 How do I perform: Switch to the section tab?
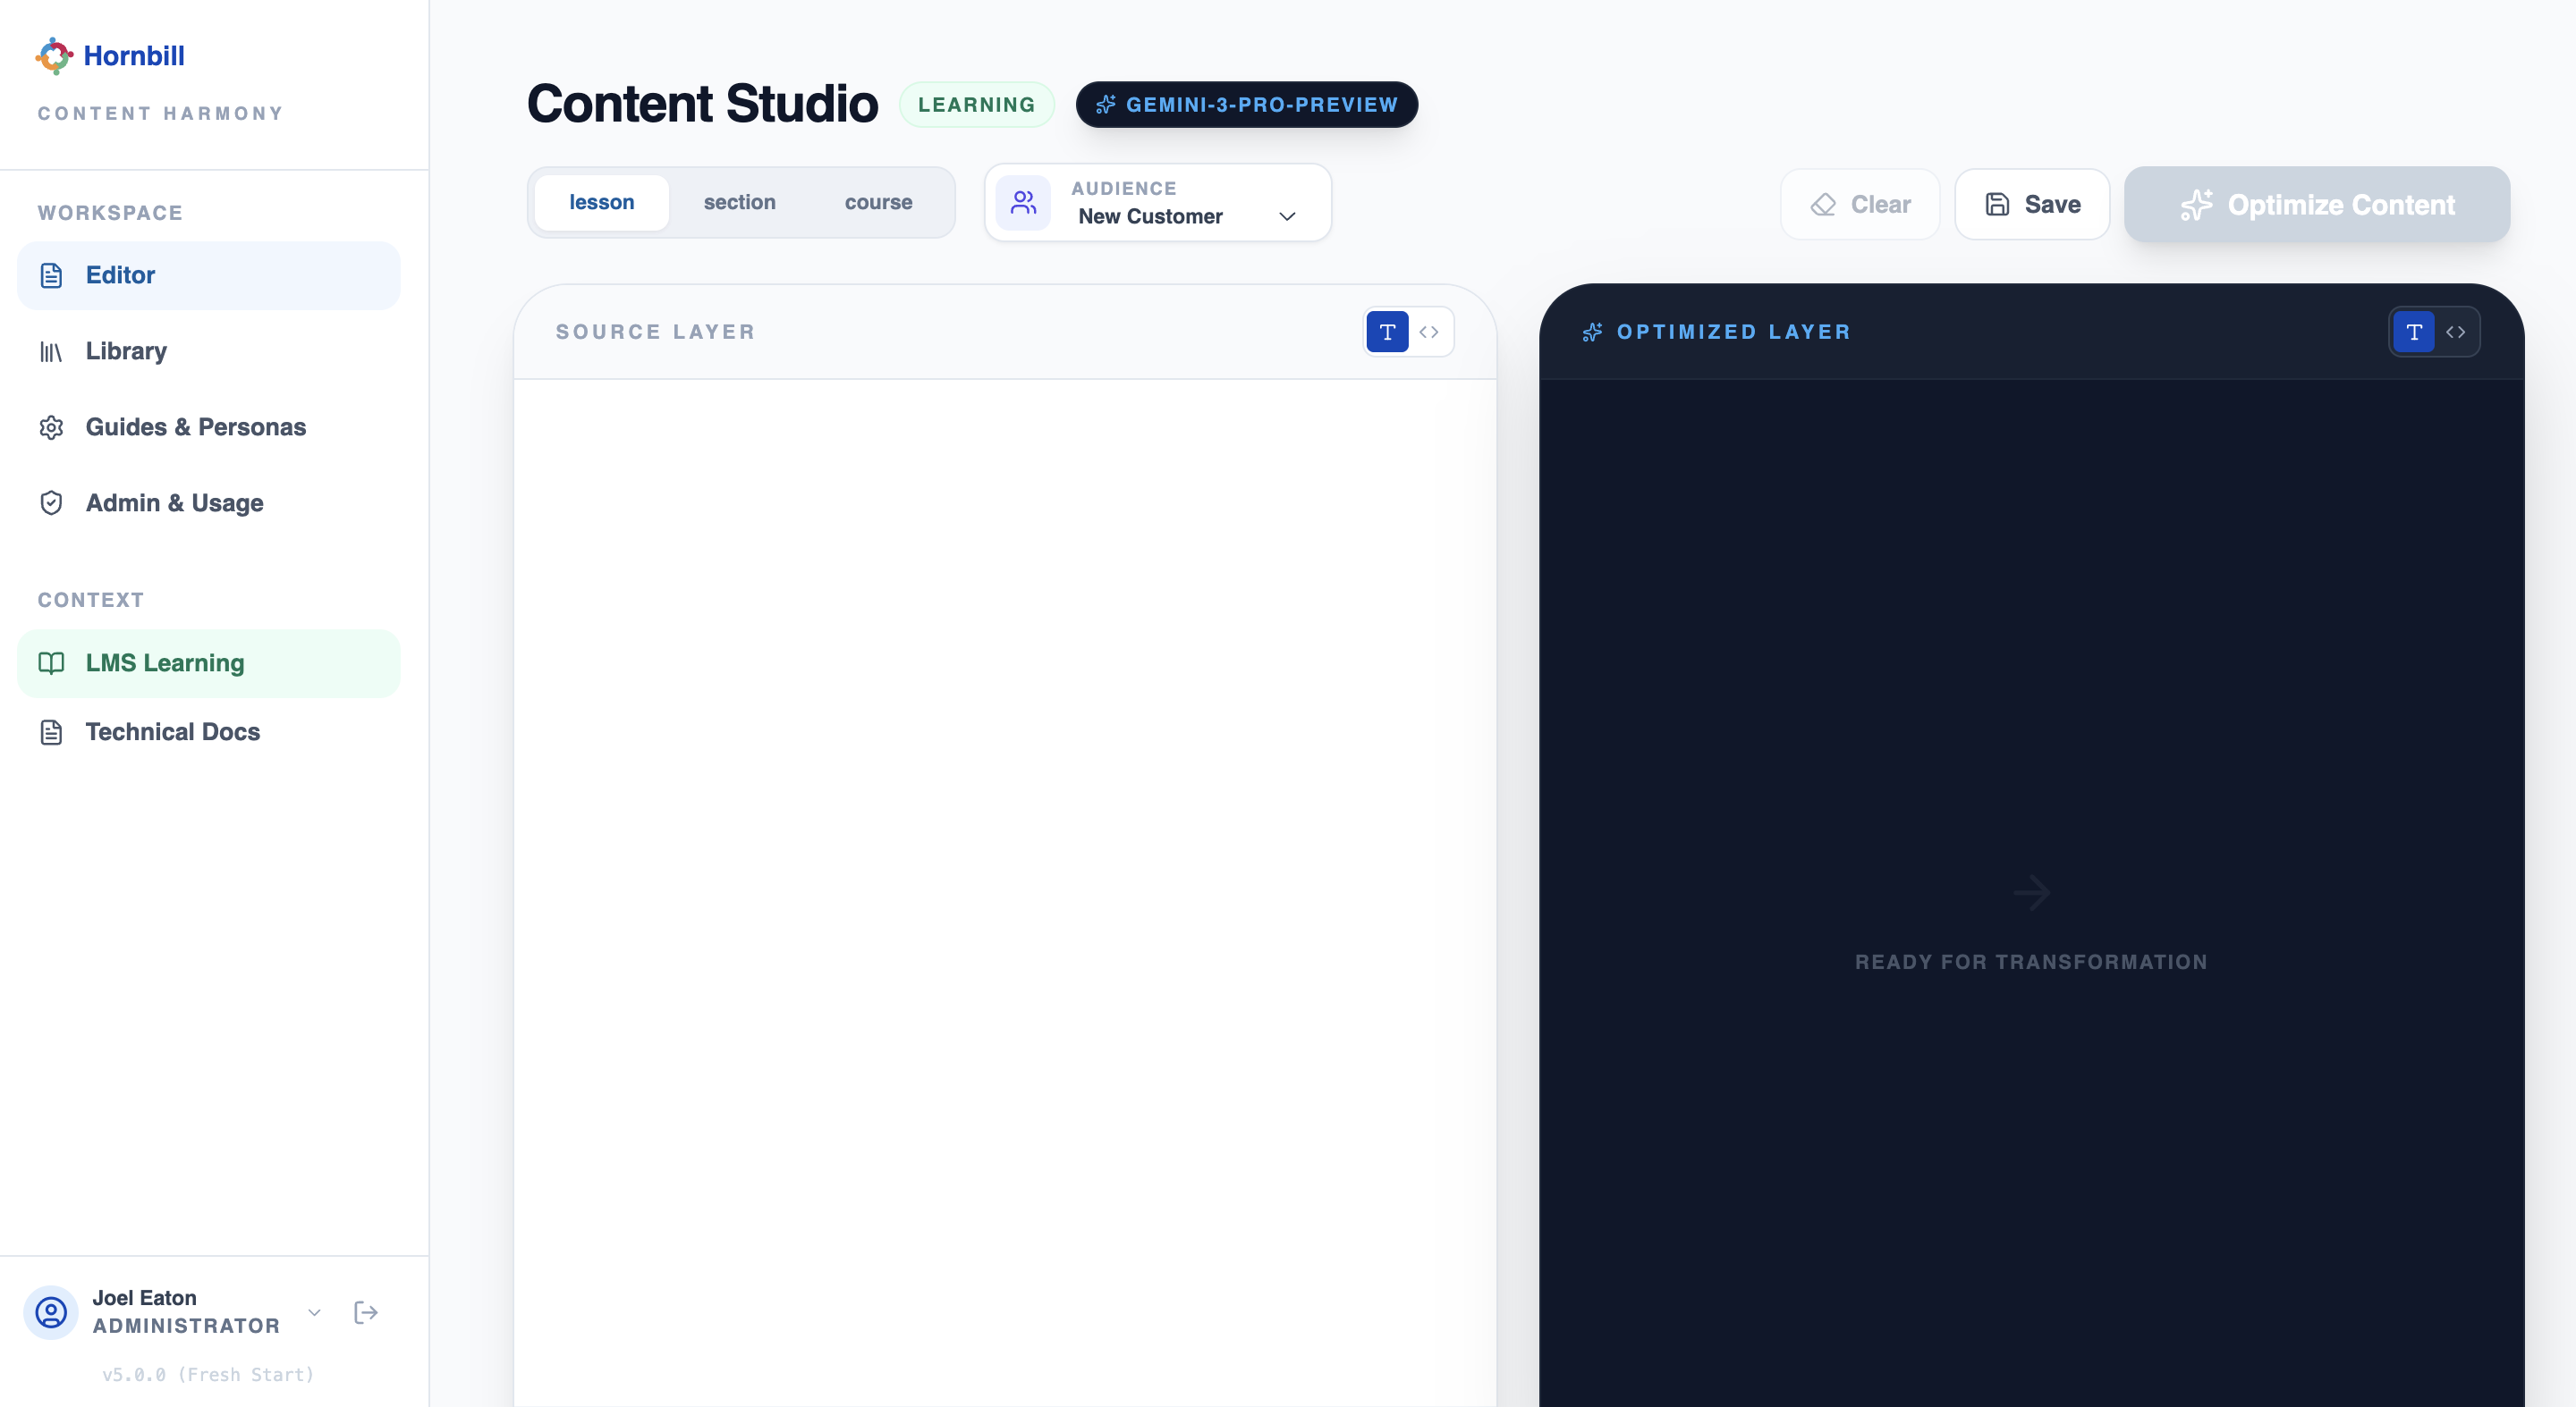[x=739, y=202]
